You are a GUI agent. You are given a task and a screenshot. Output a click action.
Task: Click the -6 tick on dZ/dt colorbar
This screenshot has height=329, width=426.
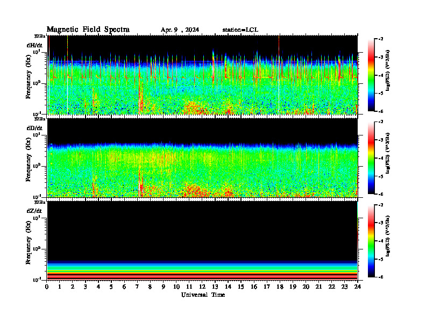[x=381, y=277]
